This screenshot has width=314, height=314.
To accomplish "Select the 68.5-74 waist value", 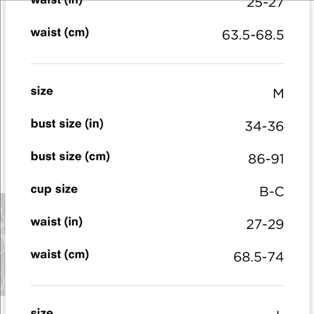I will click(259, 257).
